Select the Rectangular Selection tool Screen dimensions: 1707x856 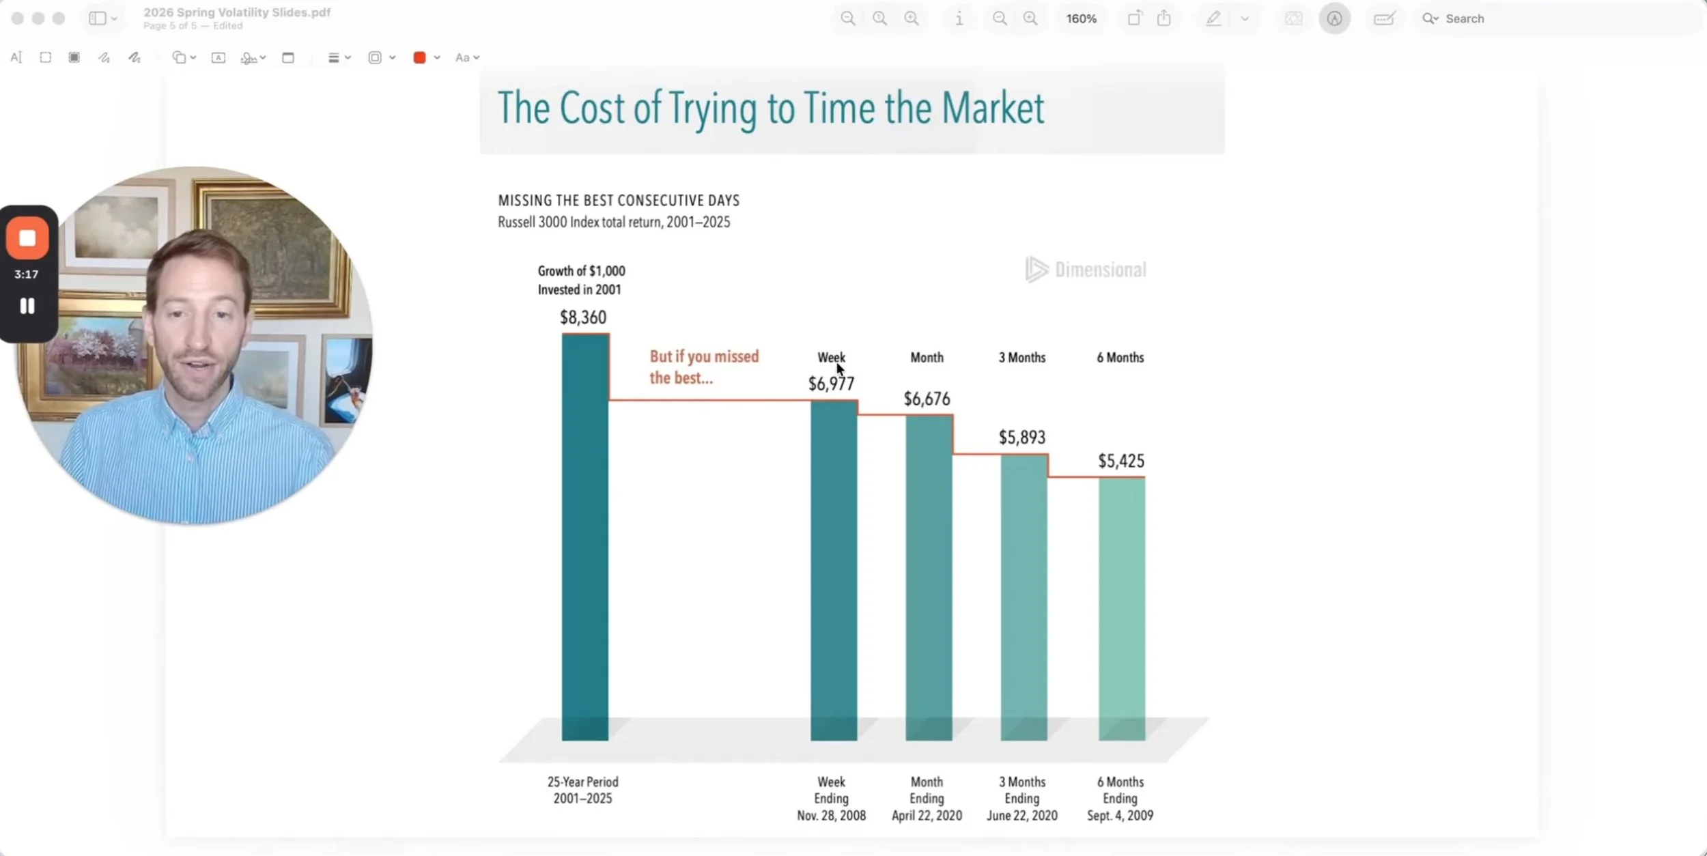[44, 57]
